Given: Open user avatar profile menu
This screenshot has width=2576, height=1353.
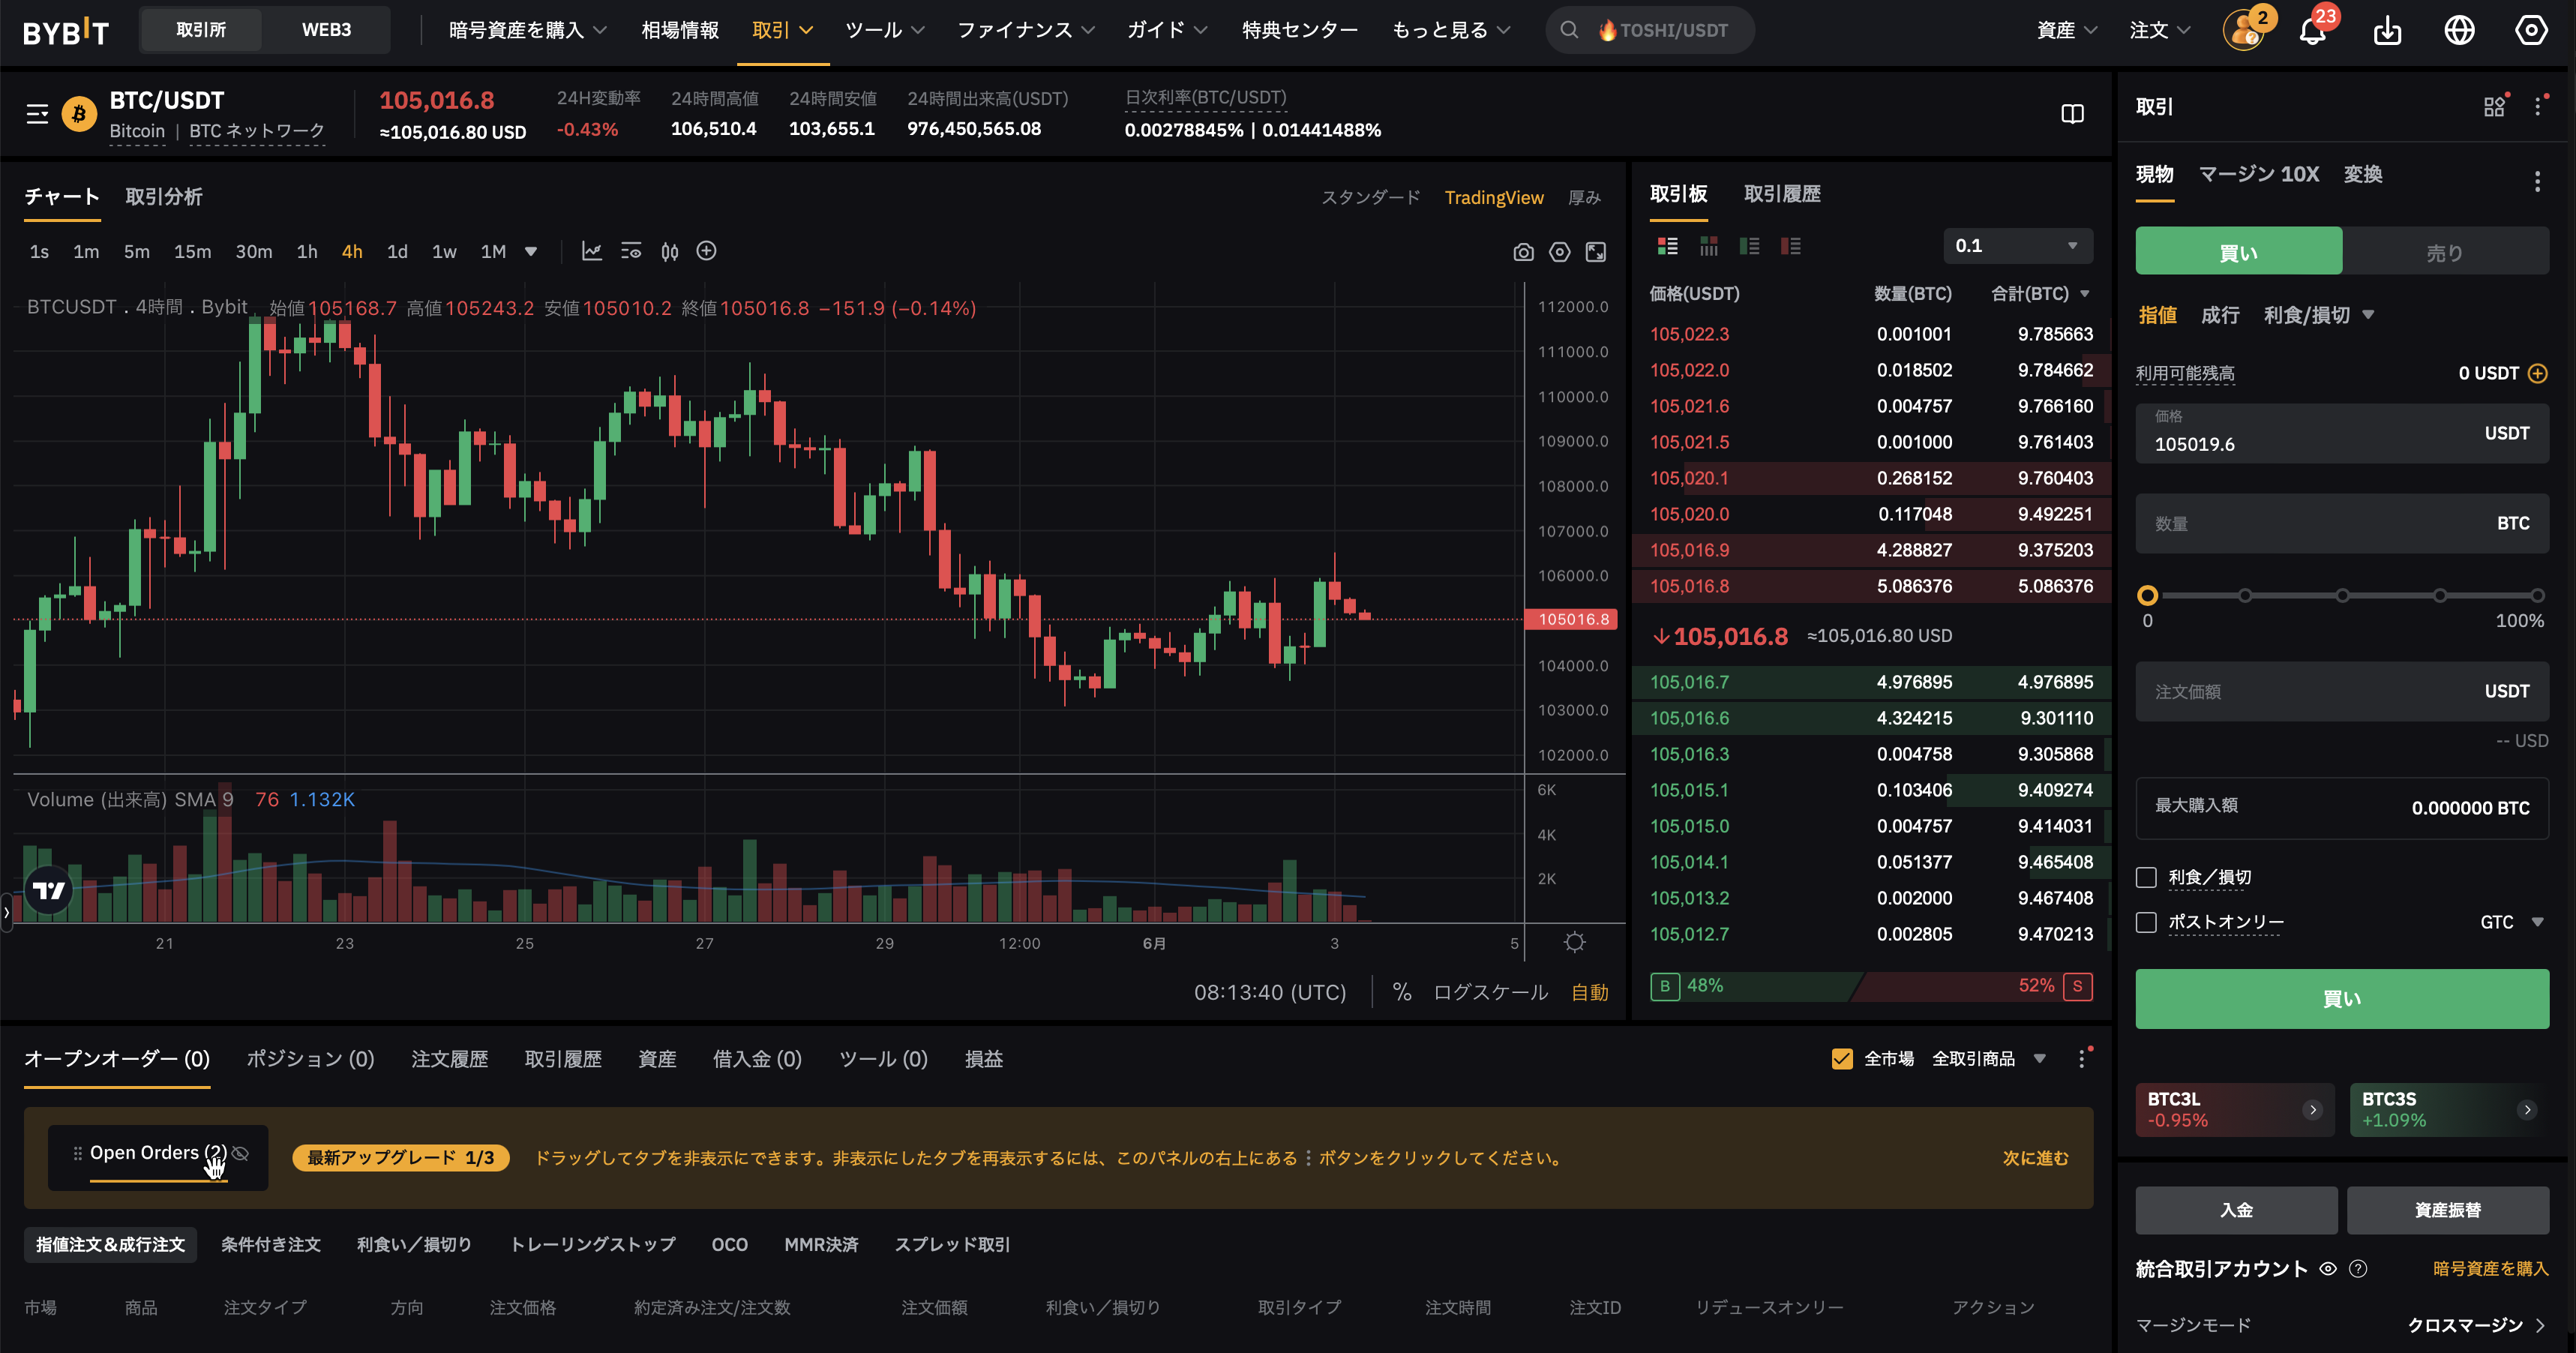Looking at the screenshot, I should pos(2244,30).
